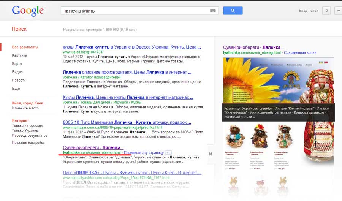The width and height of the screenshot is (342, 201).
Task: Open result 'куклы Лялечка купить в Украине в Одесса'
Action: [x=132, y=47]
